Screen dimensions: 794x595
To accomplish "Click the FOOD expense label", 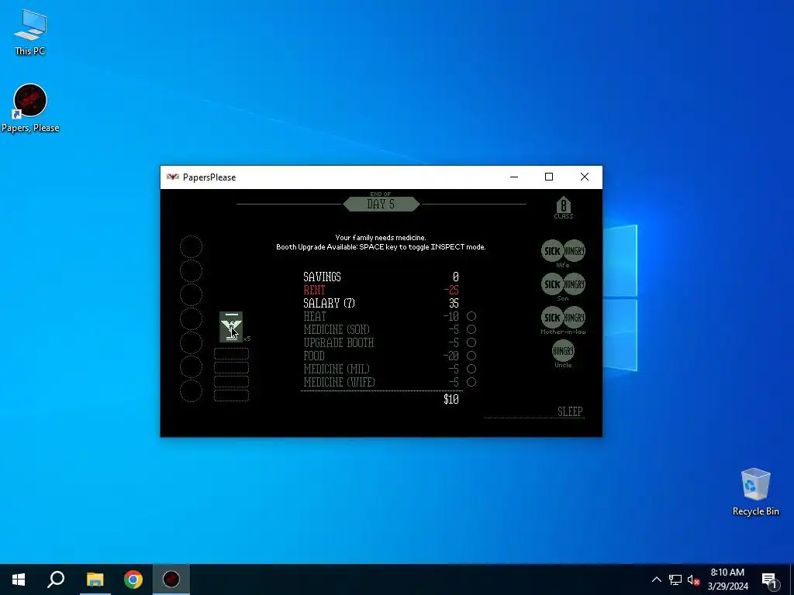I will click(x=314, y=356).
